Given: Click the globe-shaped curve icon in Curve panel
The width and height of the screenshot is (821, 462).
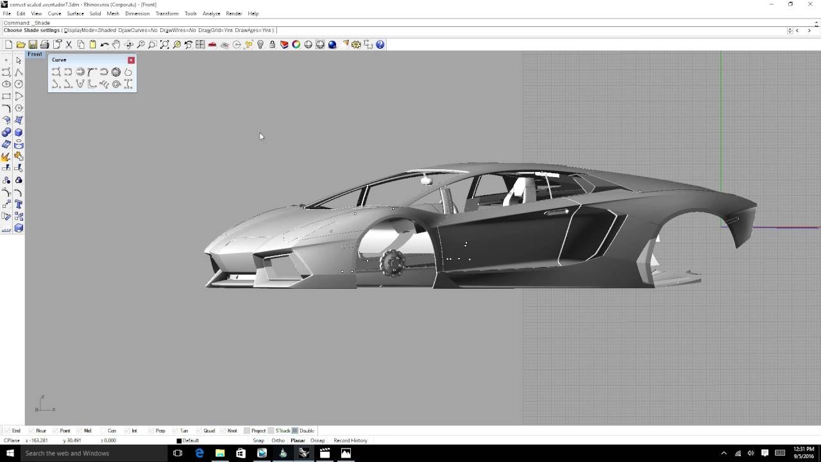Looking at the screenshot, I should point(116,72).
